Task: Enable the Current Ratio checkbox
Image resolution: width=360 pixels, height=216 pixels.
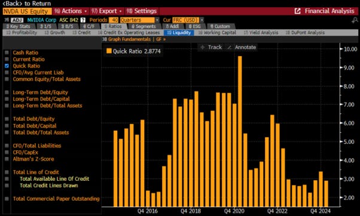Action: click(7, 59)
